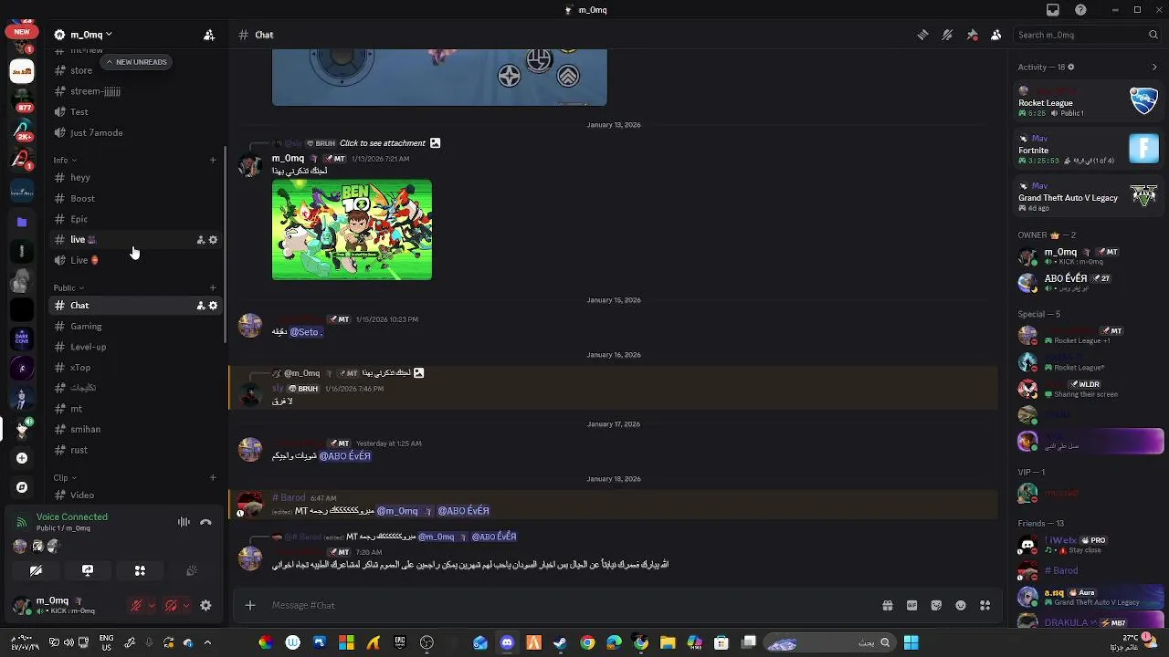This screenshot has width=1169, height=657.
Task: Open settings gear for live channel
Action: [x=213, y=240]
